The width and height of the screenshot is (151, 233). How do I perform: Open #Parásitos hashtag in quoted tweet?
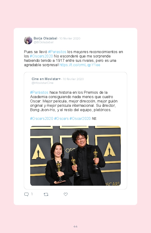(x=39, y=93)
